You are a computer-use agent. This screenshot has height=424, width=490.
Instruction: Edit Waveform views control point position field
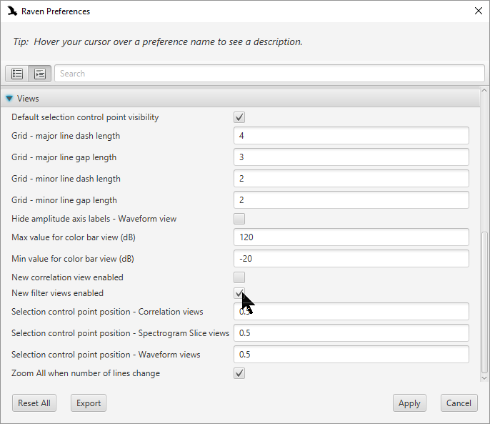(x=351, y=355)
